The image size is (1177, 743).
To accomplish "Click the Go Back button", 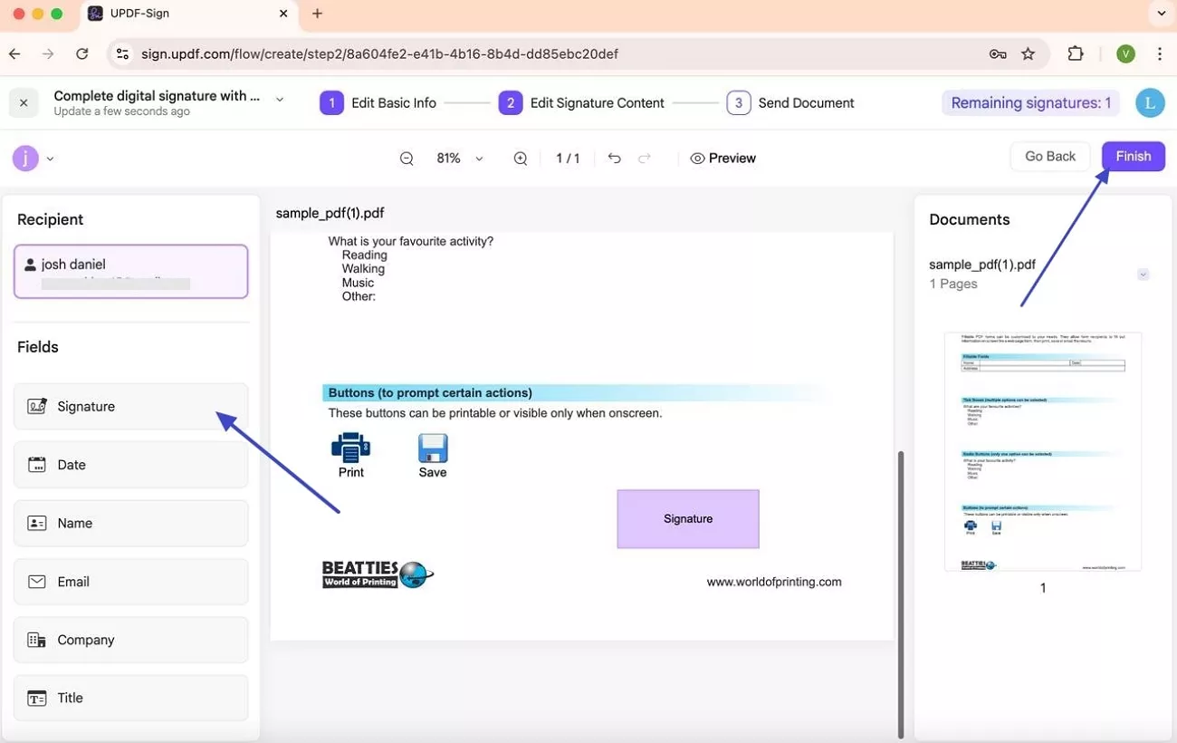I will [x=1050, y=157].
